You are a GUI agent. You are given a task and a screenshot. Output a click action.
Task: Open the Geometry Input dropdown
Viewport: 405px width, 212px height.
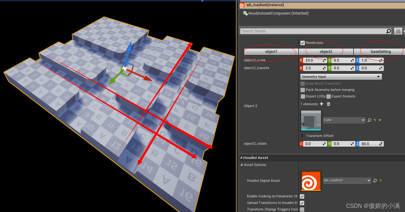pyautogui.click(x=341, y=77)
